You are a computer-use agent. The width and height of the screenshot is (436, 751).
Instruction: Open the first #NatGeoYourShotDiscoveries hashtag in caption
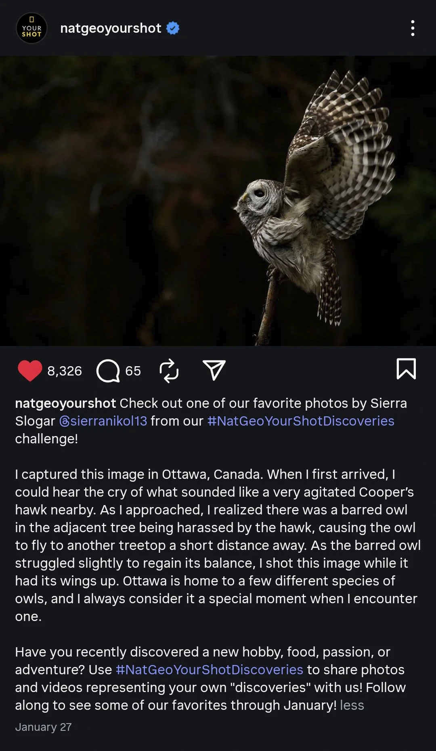[301, 421]
